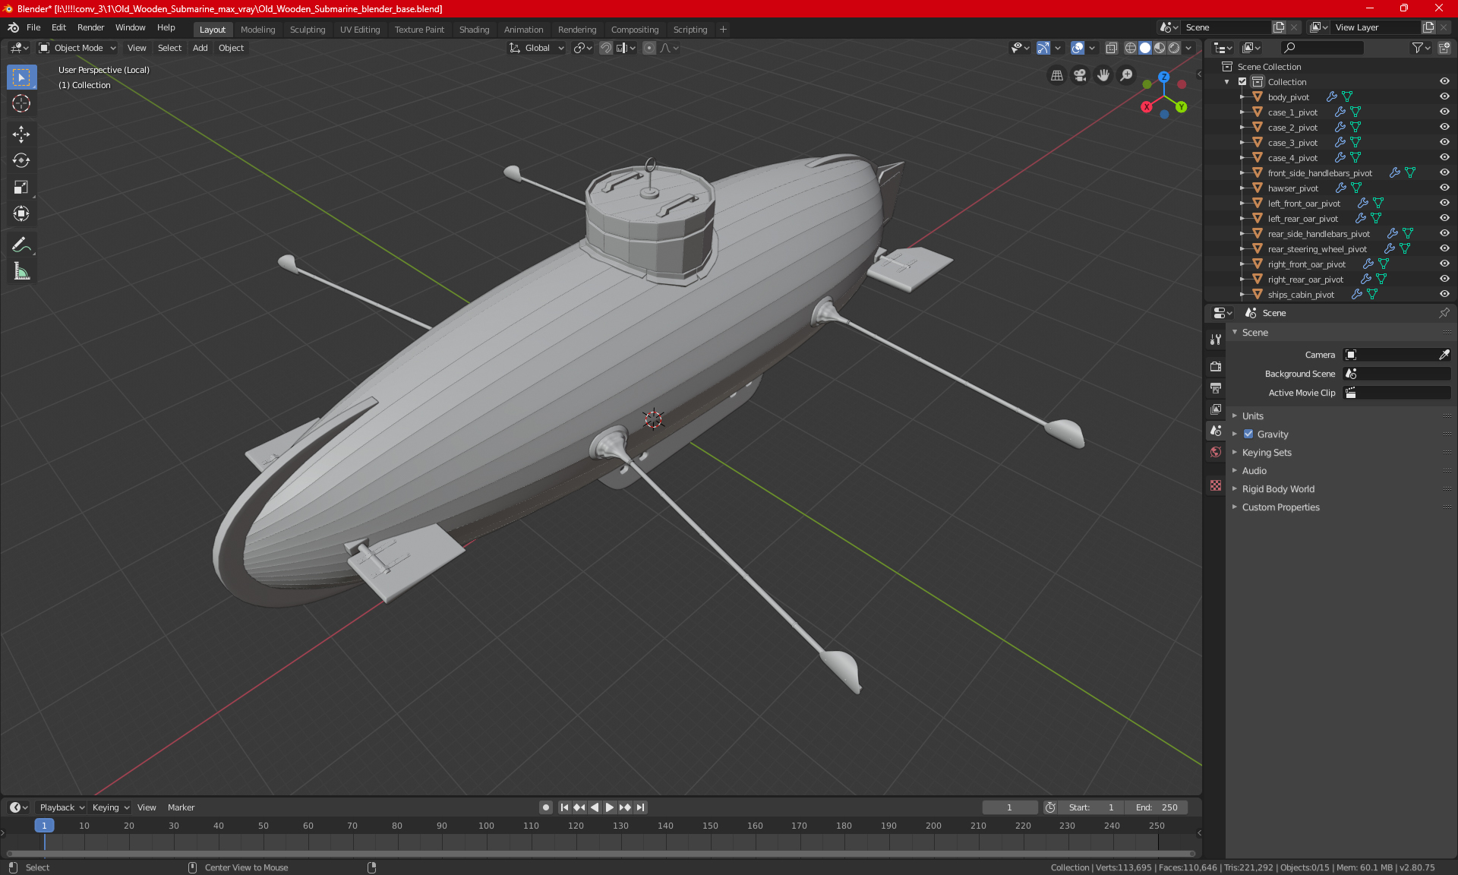This screenshot has width=1458, height=875.
Task: Switch to rendered shading mode
Action: point(1174,48)
